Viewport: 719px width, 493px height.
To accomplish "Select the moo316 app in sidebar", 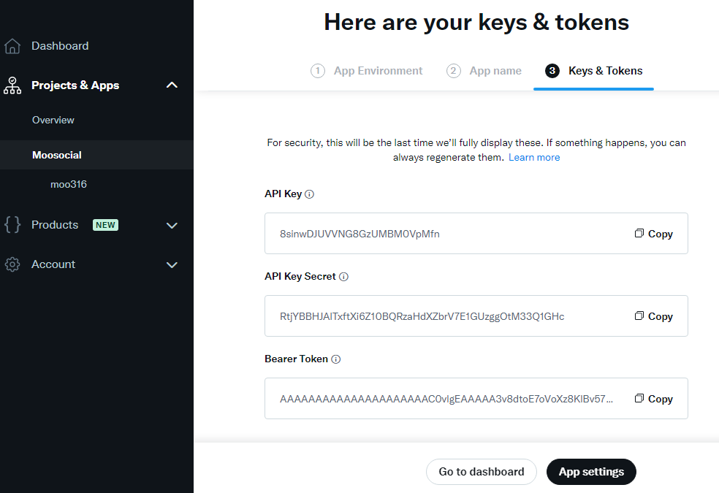I will (69, 184).
